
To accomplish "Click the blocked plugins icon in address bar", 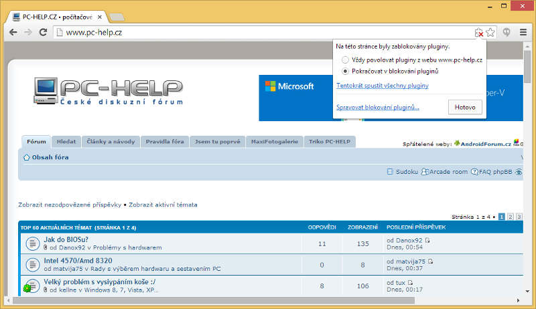I will click(478, 32).
